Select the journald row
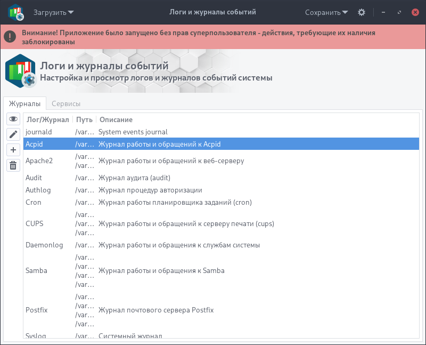This screenshot has width=426, height=345. click(221, 132)
